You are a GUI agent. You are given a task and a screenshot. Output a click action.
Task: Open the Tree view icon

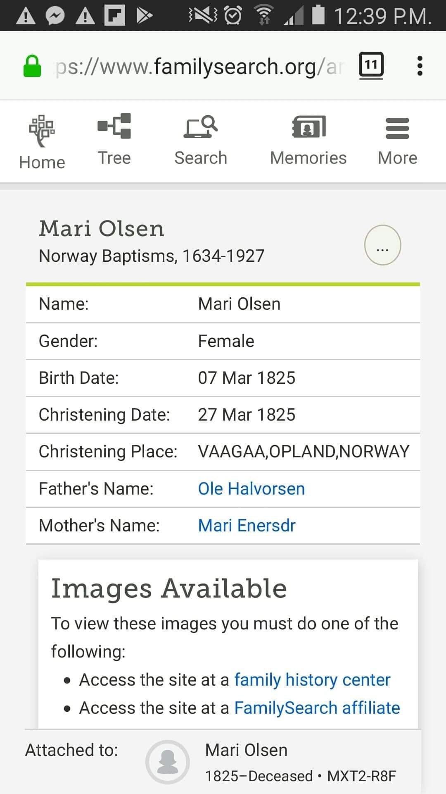tap(114, 126)
